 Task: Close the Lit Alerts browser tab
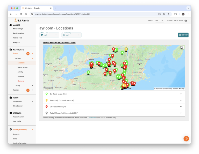[x=51, y=8]
